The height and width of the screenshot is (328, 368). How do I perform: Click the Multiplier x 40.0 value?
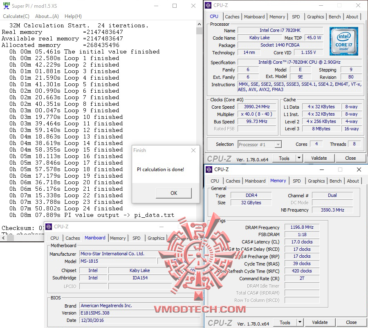257,114
